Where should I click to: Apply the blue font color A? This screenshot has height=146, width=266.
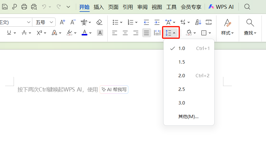click(x=84, y=33)
